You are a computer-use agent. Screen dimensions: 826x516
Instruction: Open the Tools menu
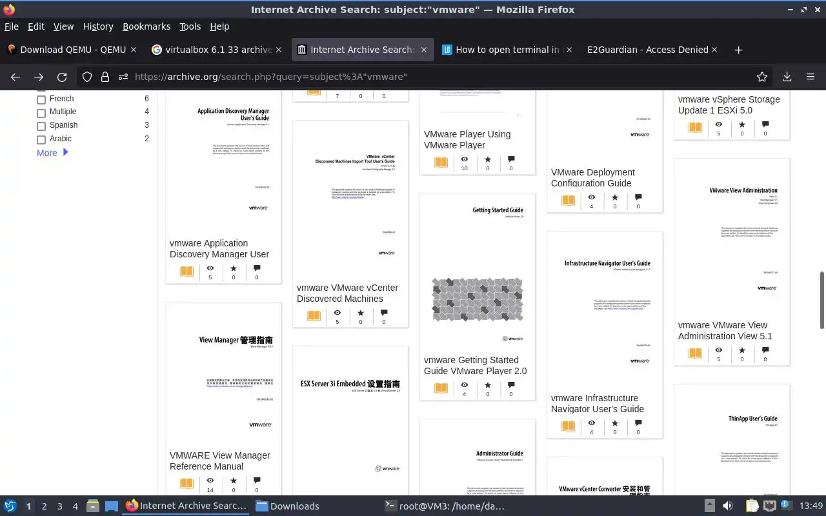click(190, 26)
